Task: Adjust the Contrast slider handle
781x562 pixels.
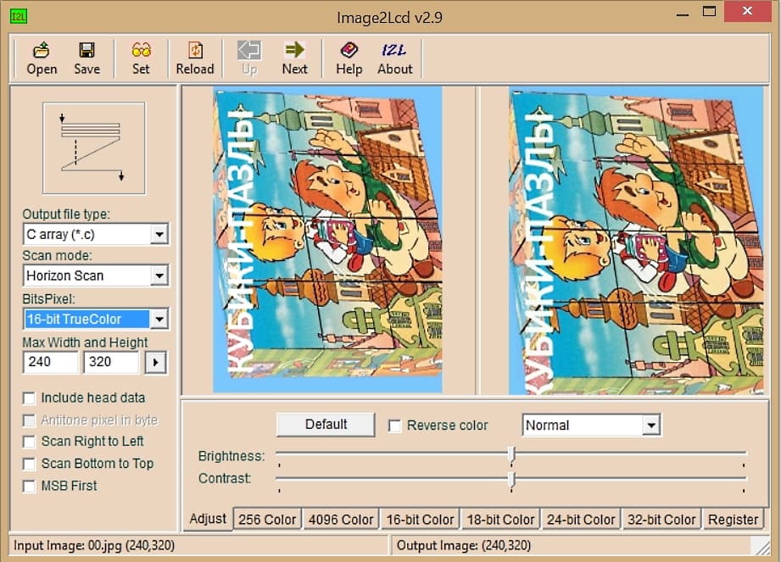Action: coord(511,478)
